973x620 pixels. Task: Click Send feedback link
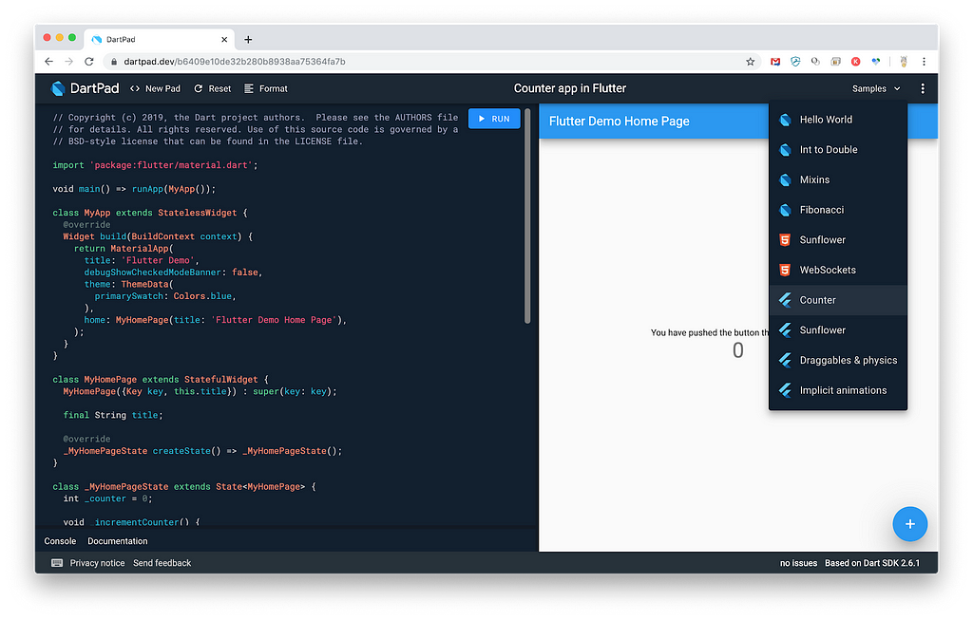tap(162, 563)
